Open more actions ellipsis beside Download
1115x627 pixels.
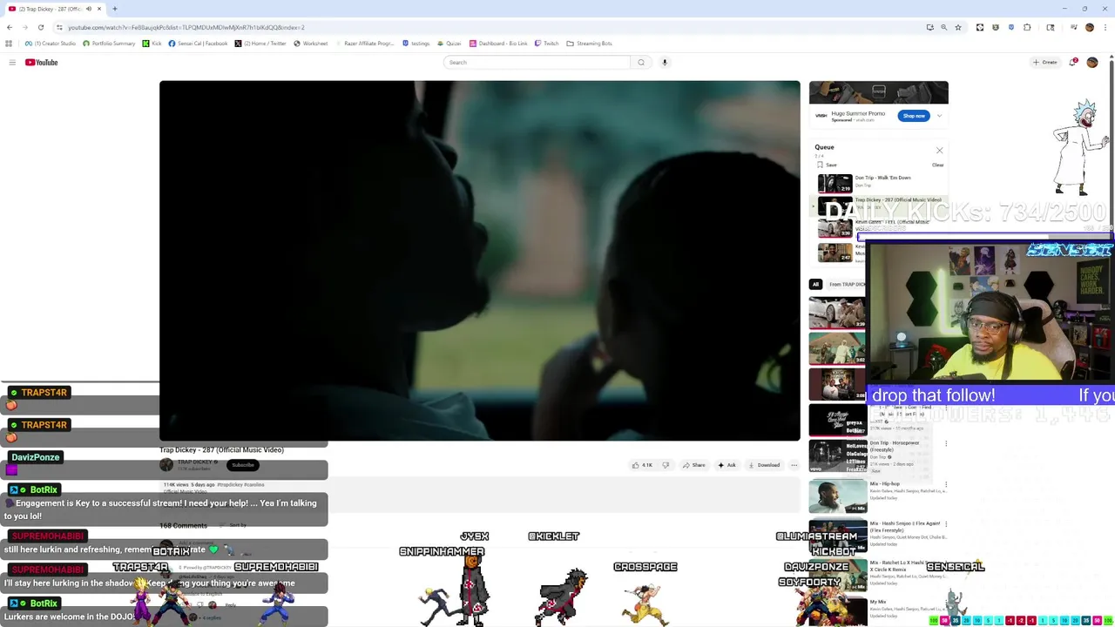pos(794,465)
